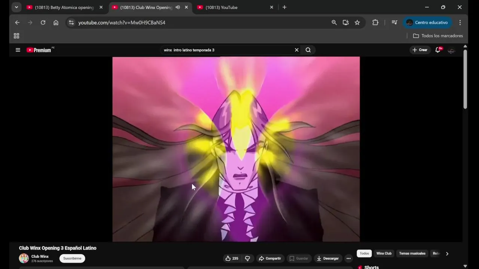Click the scrollbar down arrow

pos(465,266)
